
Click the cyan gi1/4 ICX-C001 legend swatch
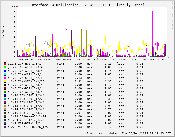5,74
